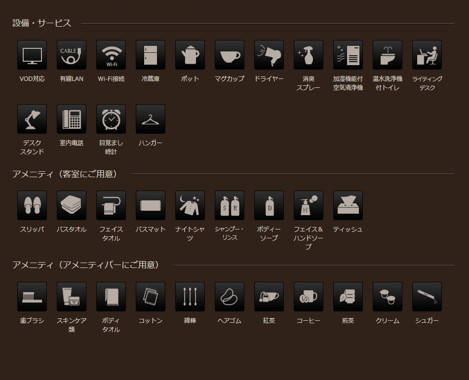Click the VOD対応 monitor icon
The height and width of the screenshot is (380, 469).
[32, 55]
